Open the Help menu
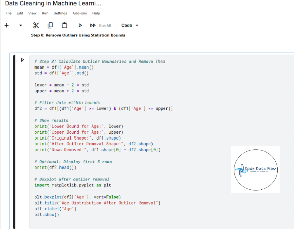Viewport: 294px width, 229px height. [96, 13]
